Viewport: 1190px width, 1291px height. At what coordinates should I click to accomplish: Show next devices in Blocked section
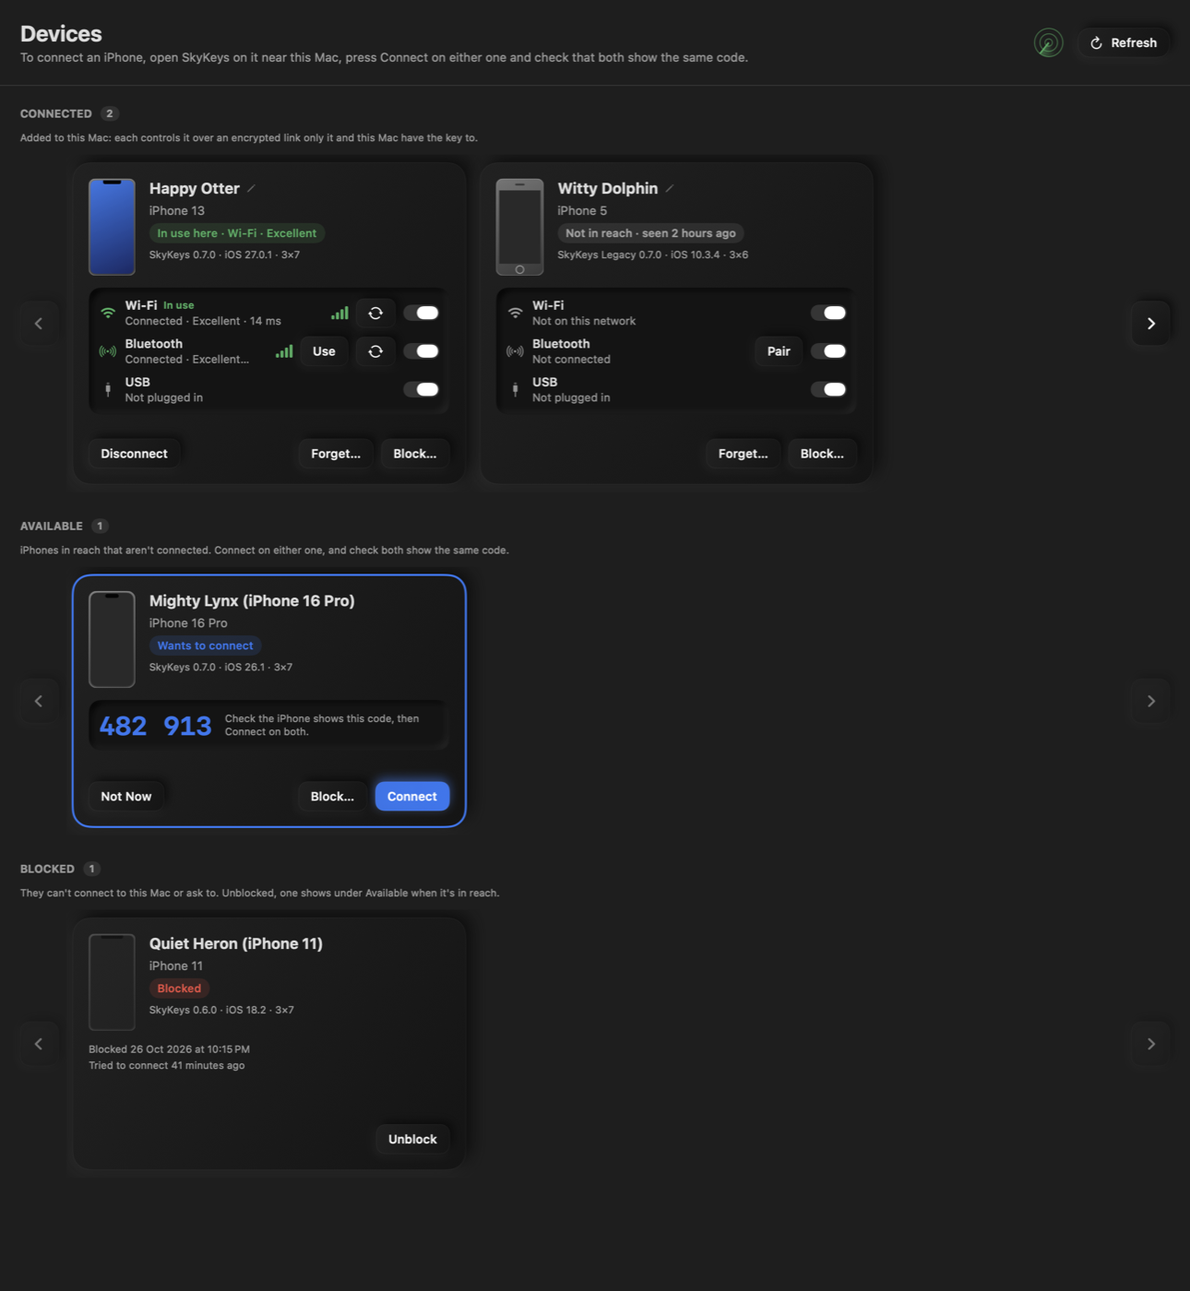pos(1151,1044)
